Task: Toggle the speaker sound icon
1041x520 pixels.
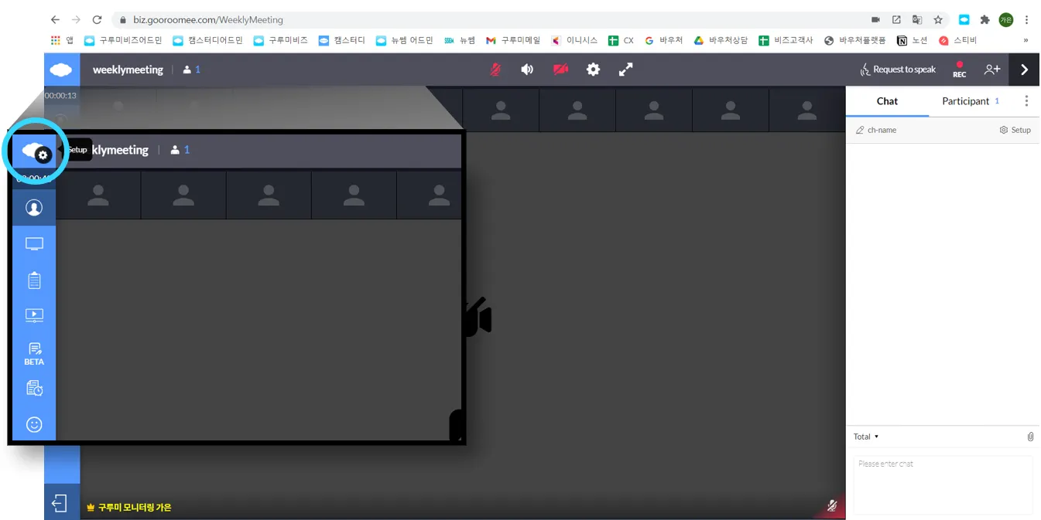Action: point(527,70)
